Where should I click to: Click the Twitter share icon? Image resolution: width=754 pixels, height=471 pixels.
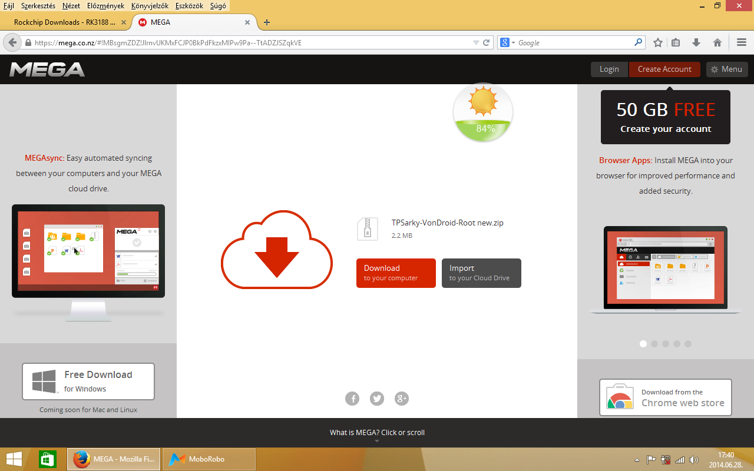click(377, 399)
